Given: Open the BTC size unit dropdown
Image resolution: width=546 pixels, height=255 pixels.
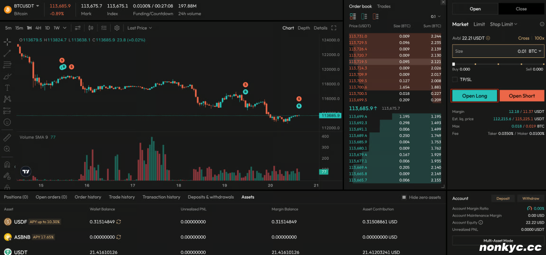Looking at the screenshot, I should 535,51.
